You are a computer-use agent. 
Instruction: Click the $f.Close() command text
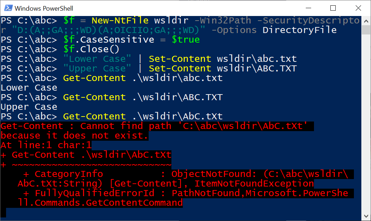click(x=91, y=49)
